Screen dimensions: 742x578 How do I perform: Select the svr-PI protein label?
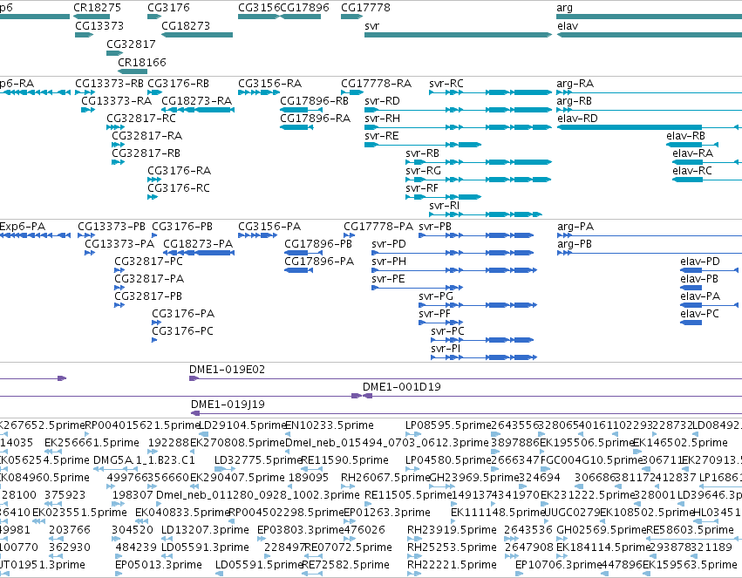446,349
